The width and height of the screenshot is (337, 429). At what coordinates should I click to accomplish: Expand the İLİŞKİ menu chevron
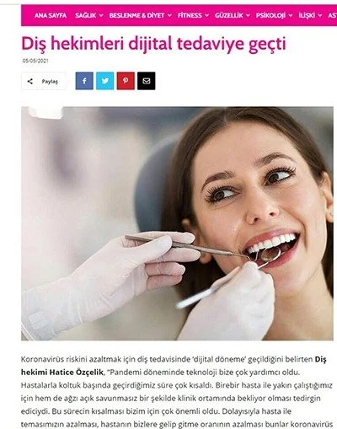320,16
